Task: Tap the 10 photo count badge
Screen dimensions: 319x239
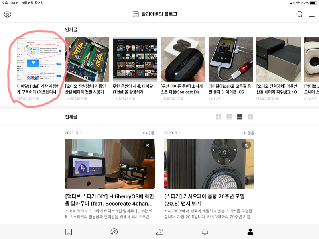Action: (x=147, y=145)
